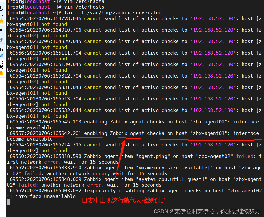The height and width of the screenshot is (217, 264).
Task: Click the word temporarily in the last log line
Action: 100,191
